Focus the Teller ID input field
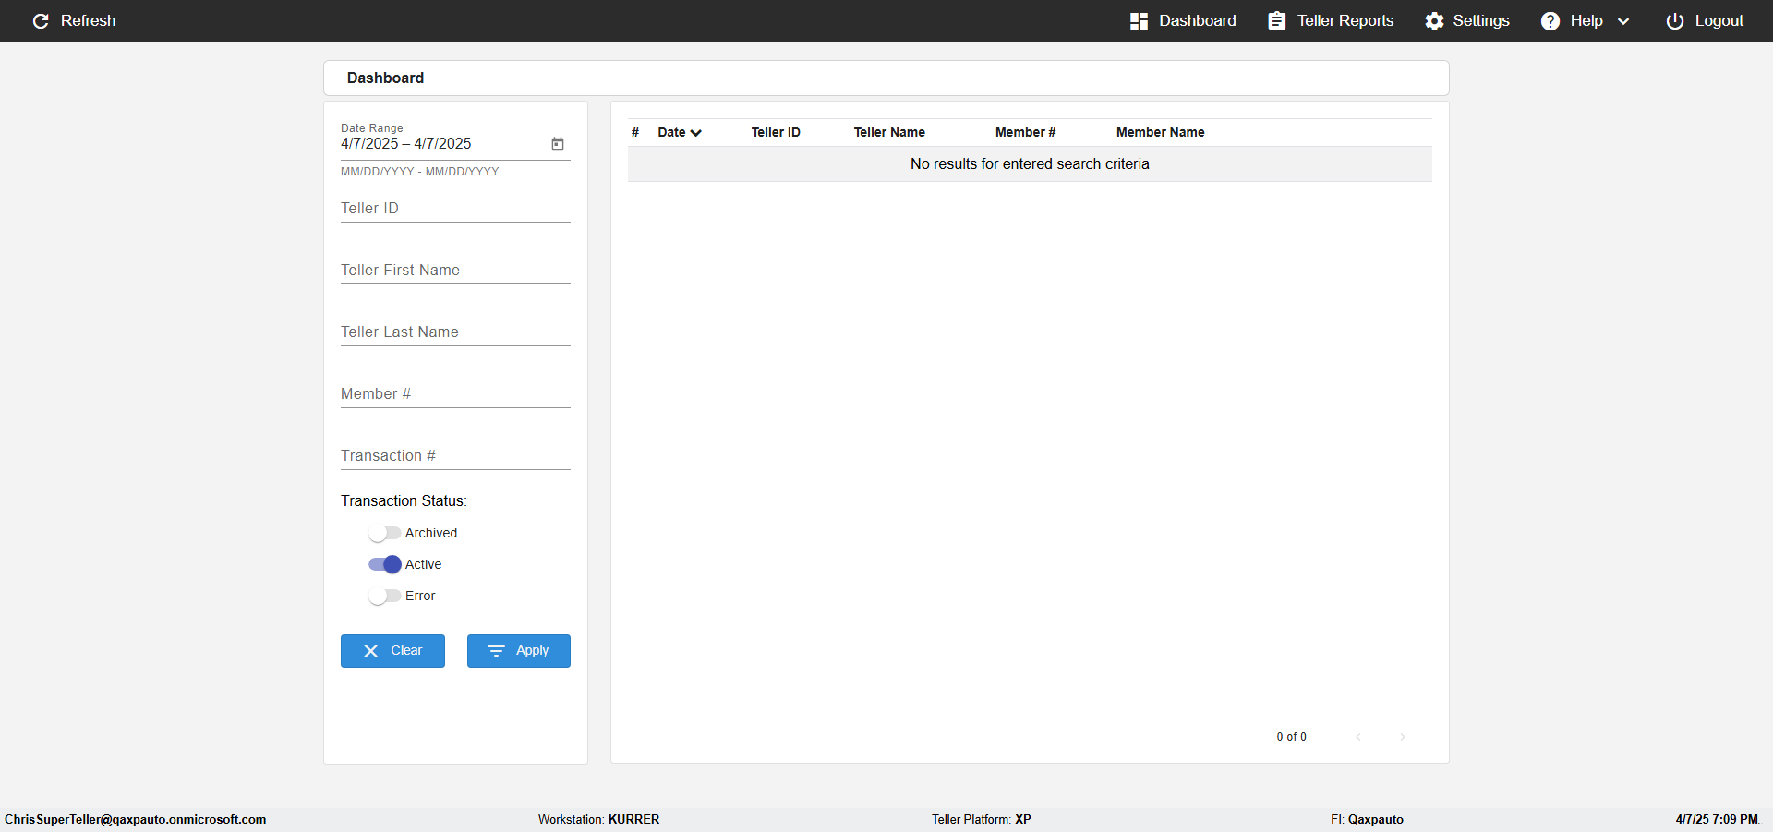Image resolution: width=1773 pixels, height=832 pixels. pyautogui.click(x=455, y=209)
